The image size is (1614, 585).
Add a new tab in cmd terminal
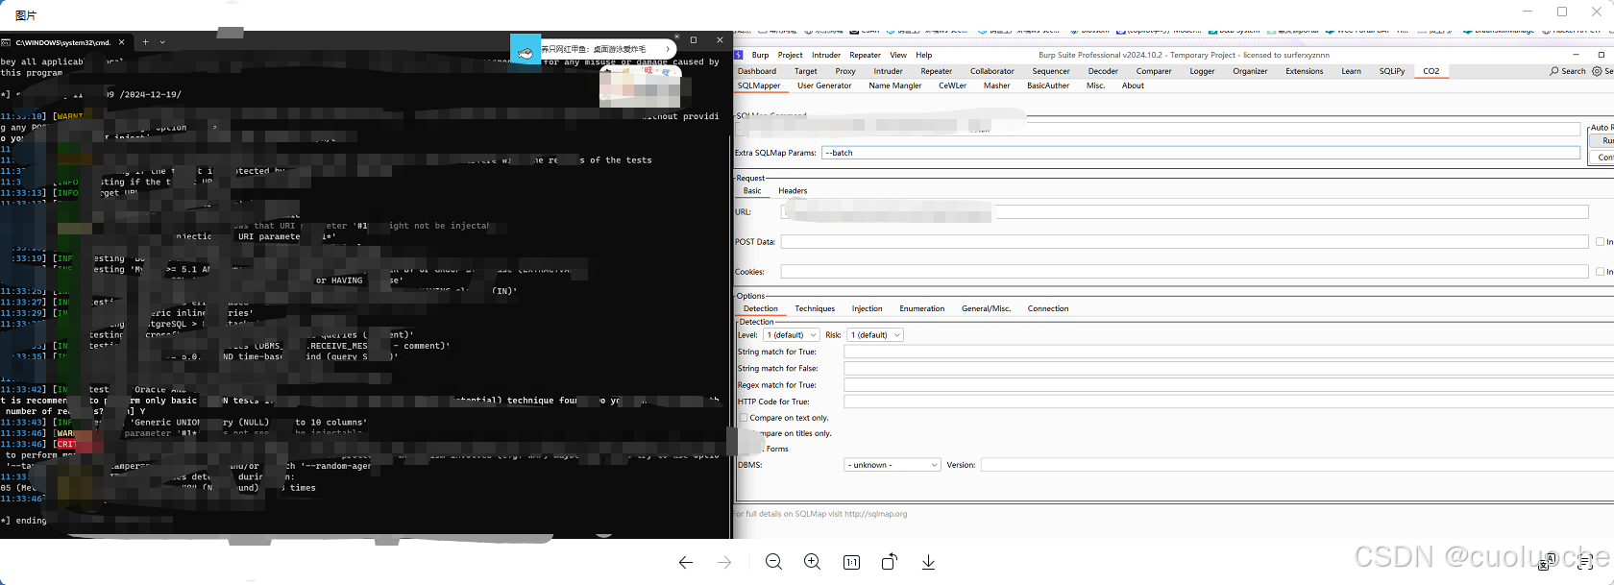[x=145, y=42]
